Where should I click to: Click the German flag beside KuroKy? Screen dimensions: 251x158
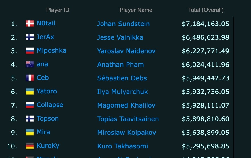tap(30, 146)
